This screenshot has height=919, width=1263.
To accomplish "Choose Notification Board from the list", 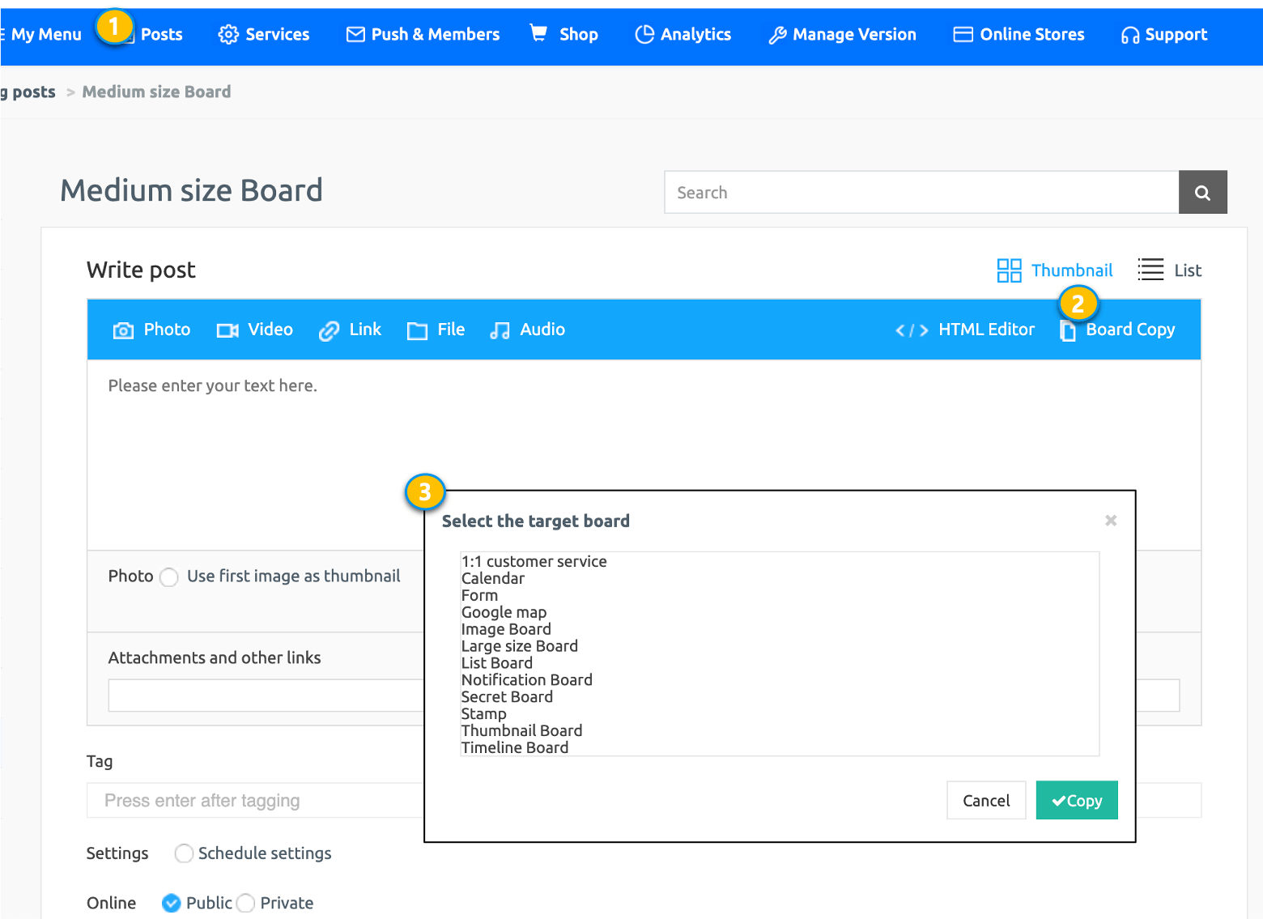I will coord(526,680).
